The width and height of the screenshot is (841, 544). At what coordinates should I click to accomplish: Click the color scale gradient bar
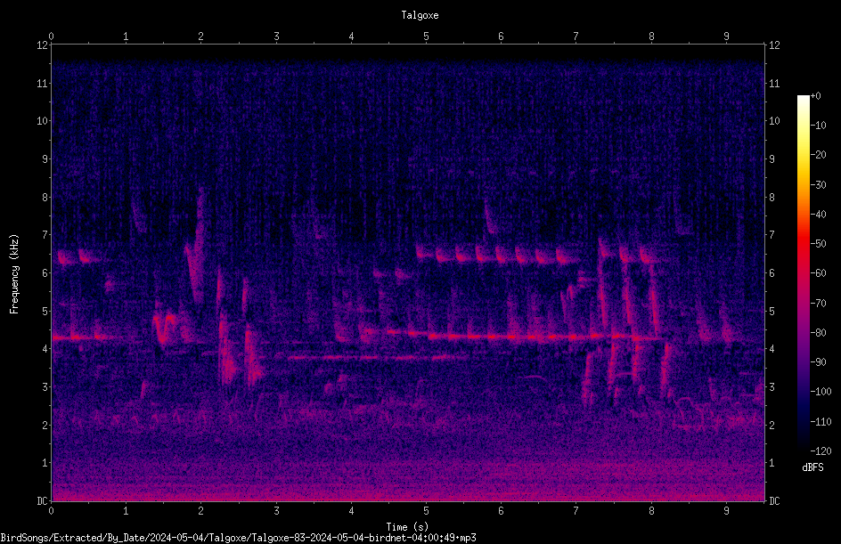803,273
